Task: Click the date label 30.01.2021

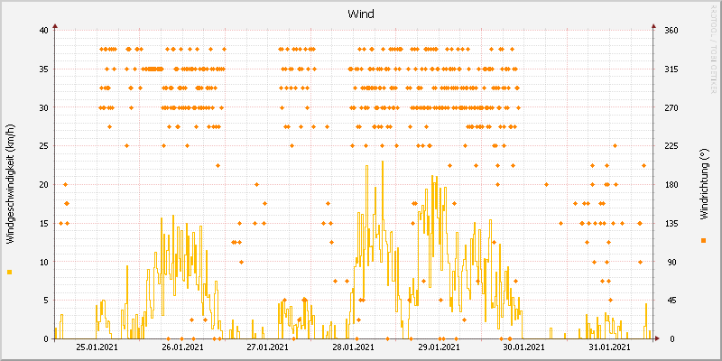Action: click(524, 347)
